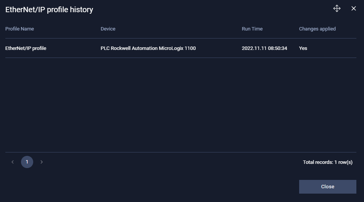Click the Close button
The width and height of the screenshot is (364, 202).
click(327, 187)
